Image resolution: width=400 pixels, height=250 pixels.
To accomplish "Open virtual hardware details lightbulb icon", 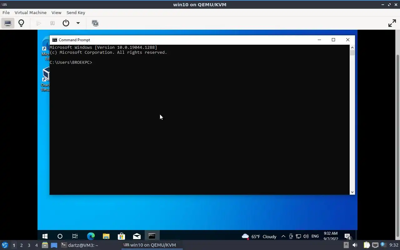I will coord(21,23).
